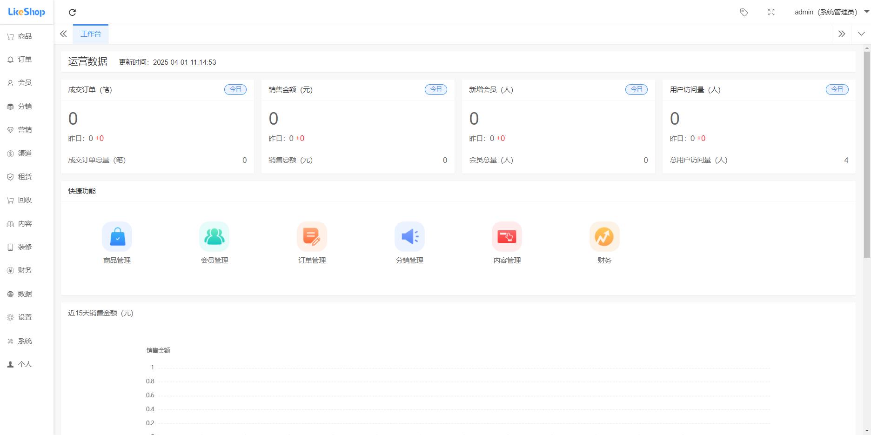This screenshot has width=871, height=435.
Task: Open the 内容管理 red shortcut icon
Action: [x=507, y=237]
